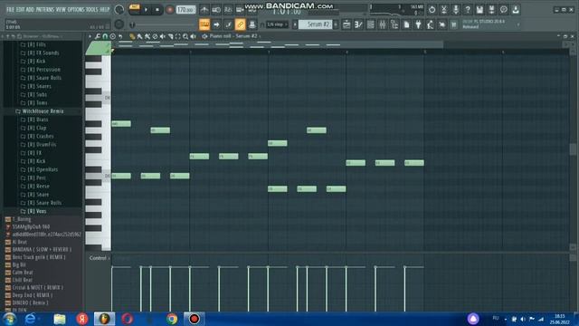Show the Channel rack icon
This screenshot has height=326, width=579.
370,24
